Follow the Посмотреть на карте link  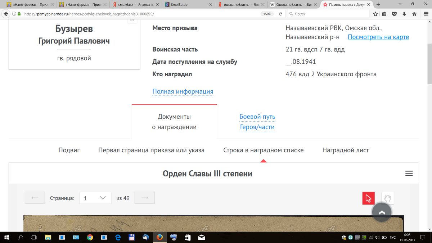coord(378,37)
